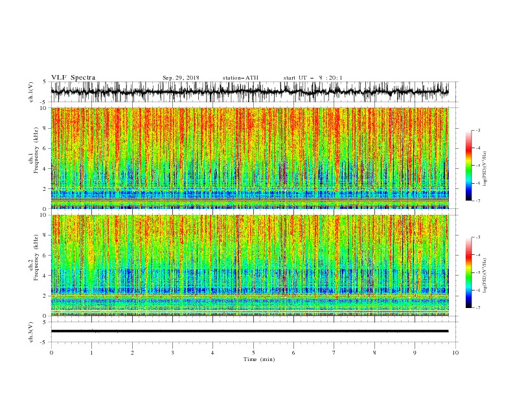Click ch.2 color bar 'log(PSD)(V²/Hz)' label
This screenshot has height=396, width=513.
pos(486,276)
